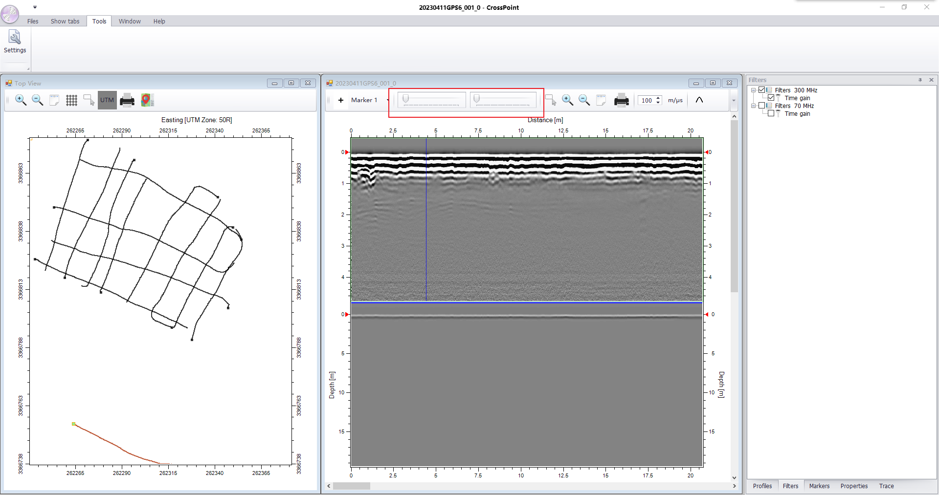Increase the velocity with the up stepper

click(658, 98)
